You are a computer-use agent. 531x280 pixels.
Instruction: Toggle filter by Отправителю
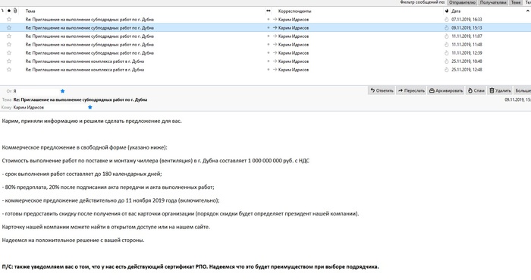[x=462, y=2]
